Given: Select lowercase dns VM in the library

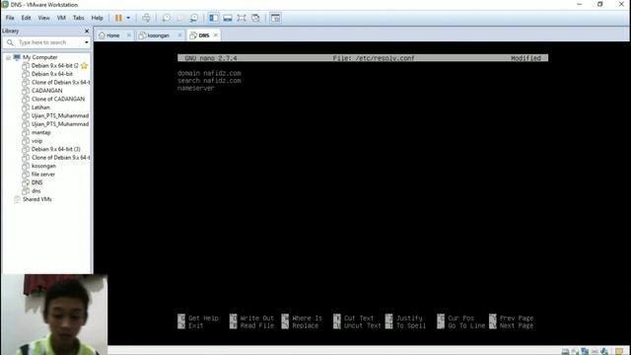Looking at the screenshot, I should pyautogui.click(x=35, y=190).
